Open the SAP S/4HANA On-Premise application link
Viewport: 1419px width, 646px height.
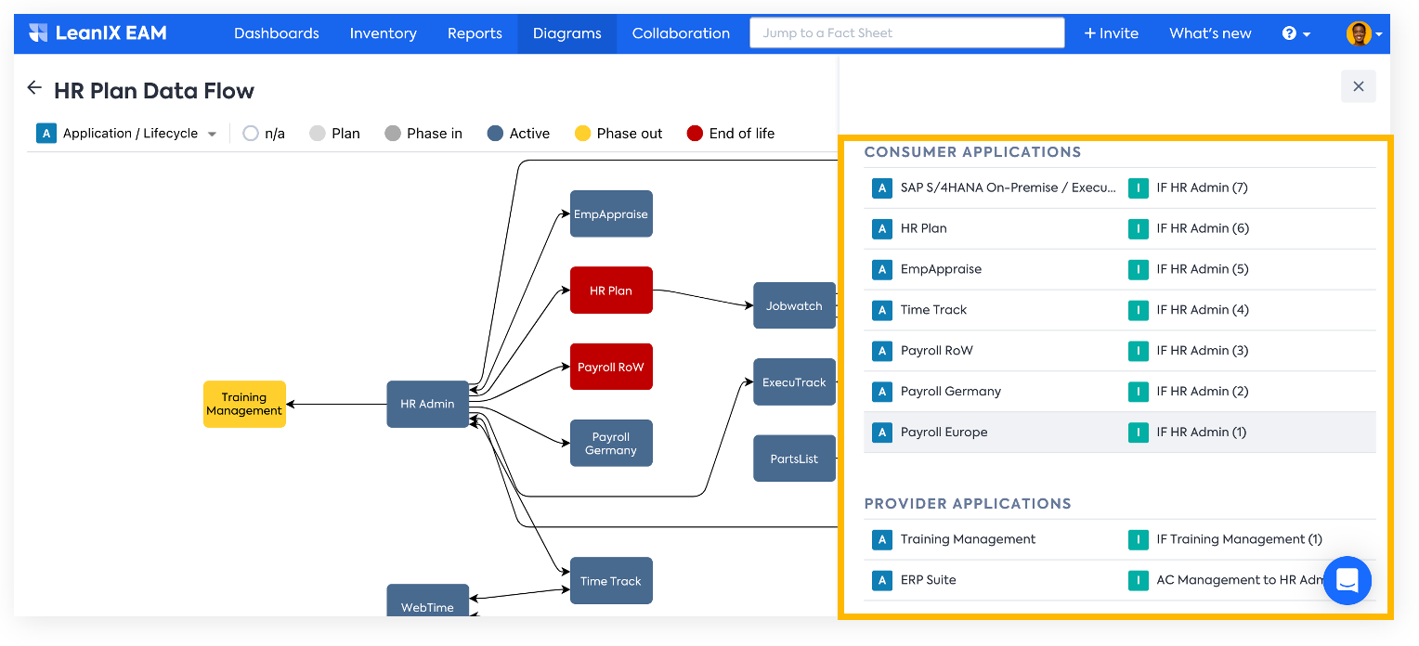pyautogui.click(x=1009, y=187)
